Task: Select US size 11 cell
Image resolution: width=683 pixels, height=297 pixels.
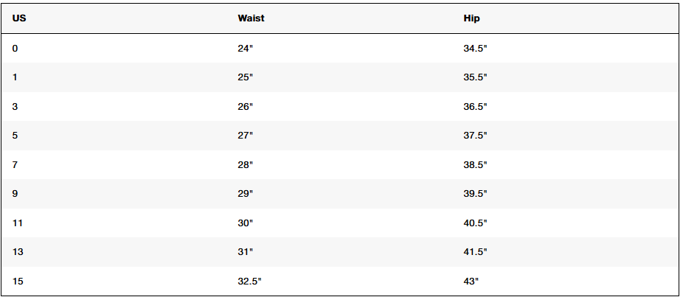Action: (x=18, y=223)
